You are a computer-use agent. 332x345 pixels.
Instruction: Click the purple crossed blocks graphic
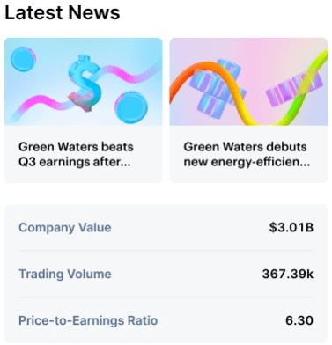217,89
